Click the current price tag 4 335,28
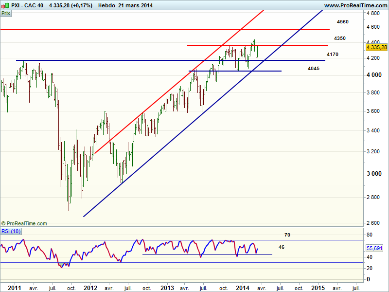 tap(377, 47)
